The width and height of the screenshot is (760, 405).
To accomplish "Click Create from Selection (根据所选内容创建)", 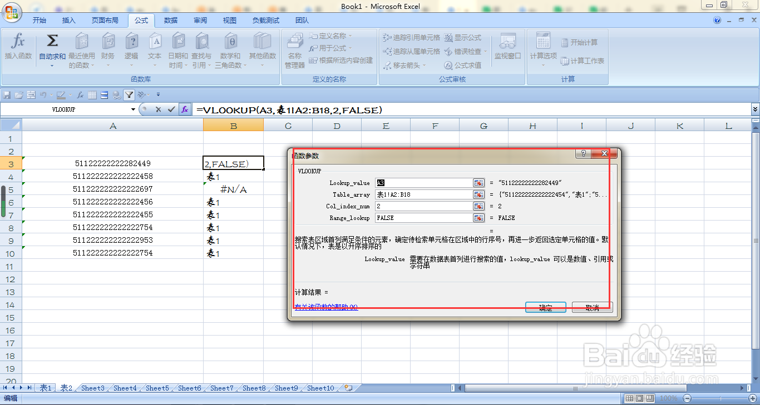I will tap(341, 61).
